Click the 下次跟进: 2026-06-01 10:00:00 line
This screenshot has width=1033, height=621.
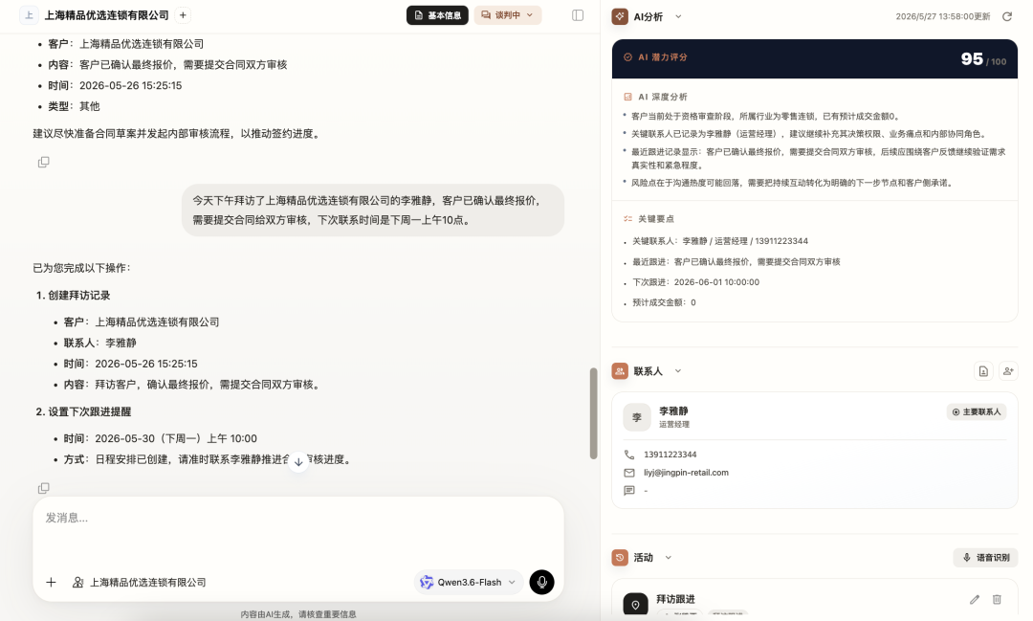pos(695,282)
